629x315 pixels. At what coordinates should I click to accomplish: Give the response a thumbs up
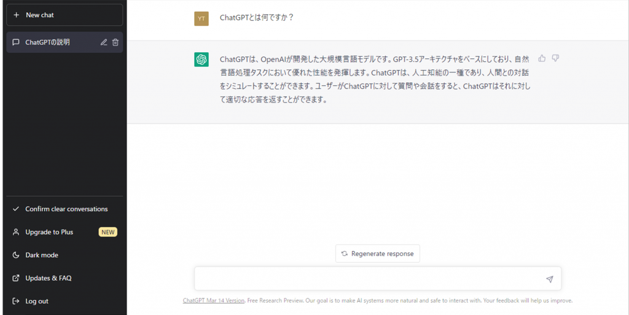pos(542,58)
